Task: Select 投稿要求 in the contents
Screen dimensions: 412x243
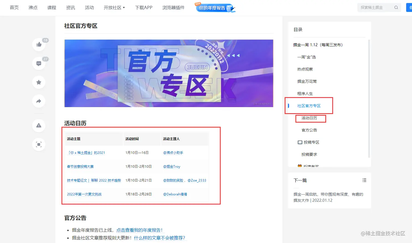Action: pos(309,154)
